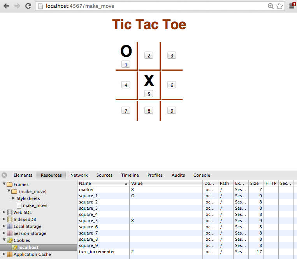Sort cookies by Name column header
This screenshot has height=259, width=297.
pos(104,183)
